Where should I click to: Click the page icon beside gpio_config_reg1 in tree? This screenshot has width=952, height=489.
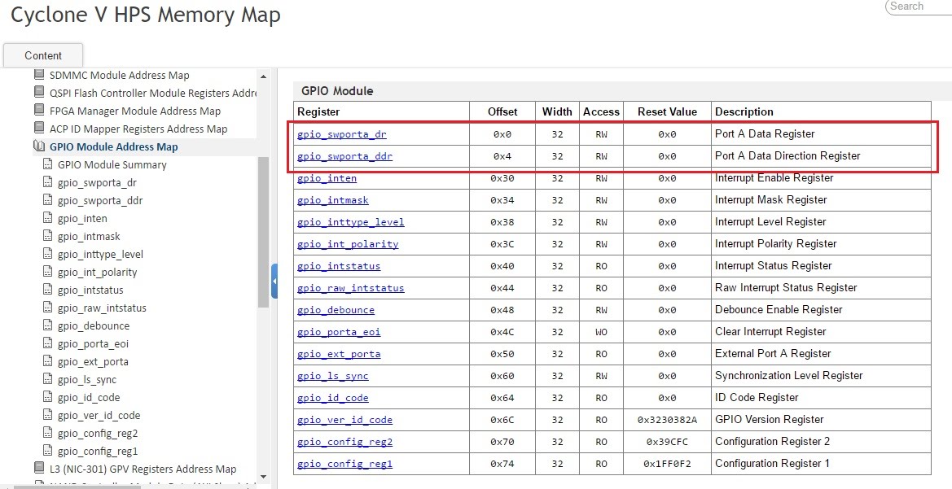pyautogui.click(x=48, y=450)
